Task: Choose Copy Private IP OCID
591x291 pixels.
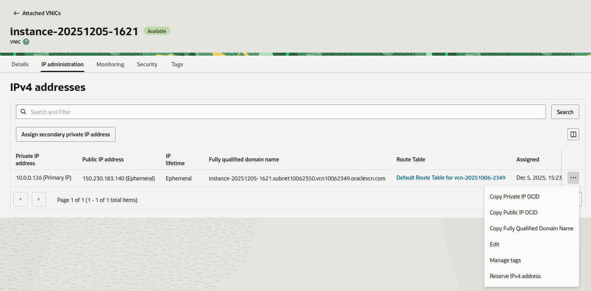Action: click(514, 197)
